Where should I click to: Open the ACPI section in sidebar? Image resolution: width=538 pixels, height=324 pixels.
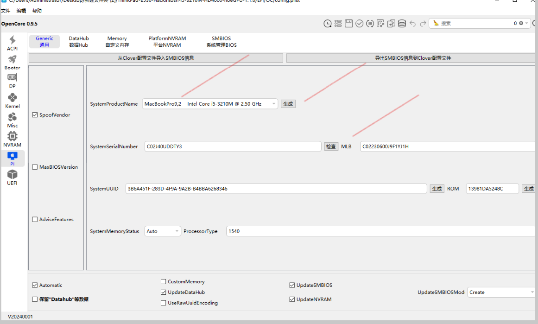point(13,43)
